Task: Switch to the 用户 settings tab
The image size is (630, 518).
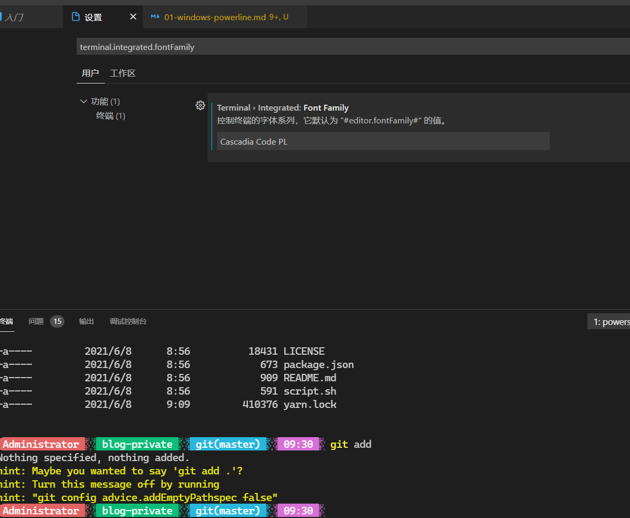Action: click(x=90, y=73)
